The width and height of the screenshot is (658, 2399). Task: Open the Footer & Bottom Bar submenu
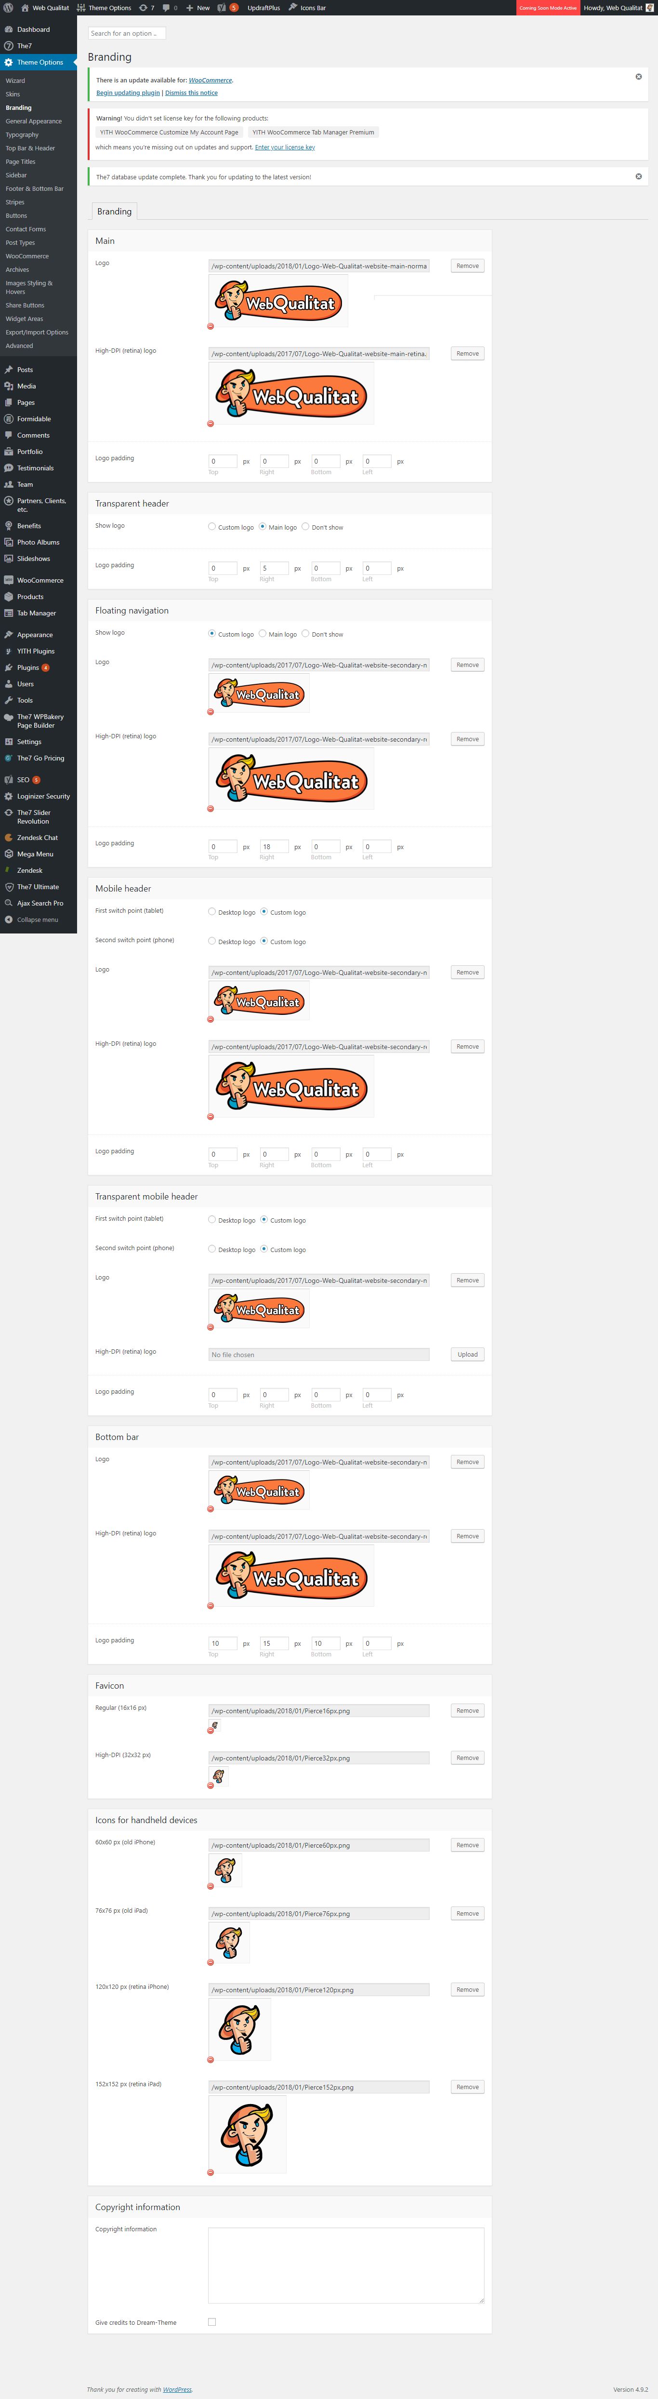(34, 189)
